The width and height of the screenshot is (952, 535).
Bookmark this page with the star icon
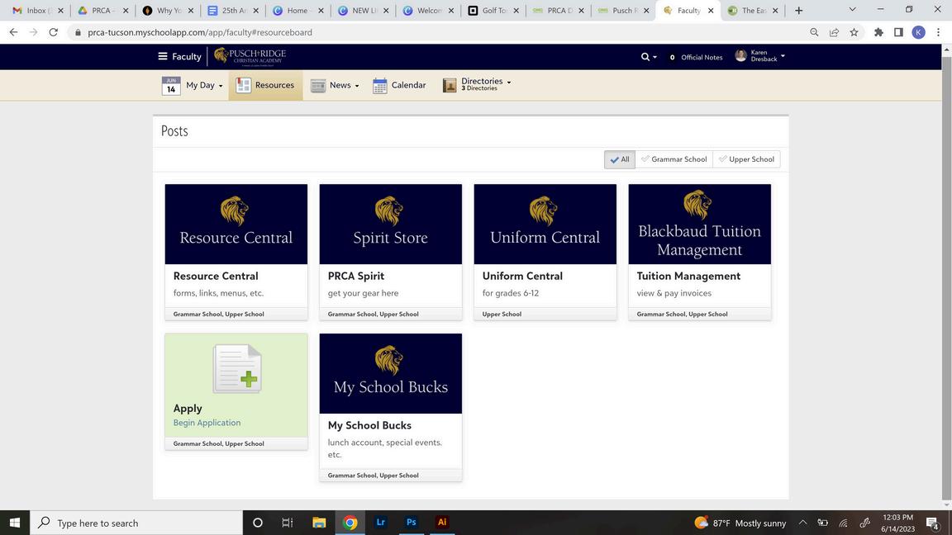tap(854, 32)
